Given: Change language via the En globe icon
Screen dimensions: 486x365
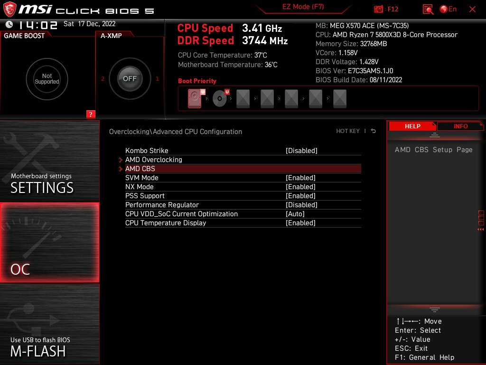Looking at the screenshot, I should pos(448,10).
